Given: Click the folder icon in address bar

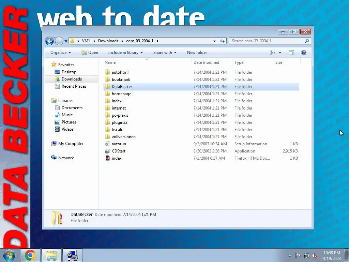Looking at the screenshot, I should 72,41.
